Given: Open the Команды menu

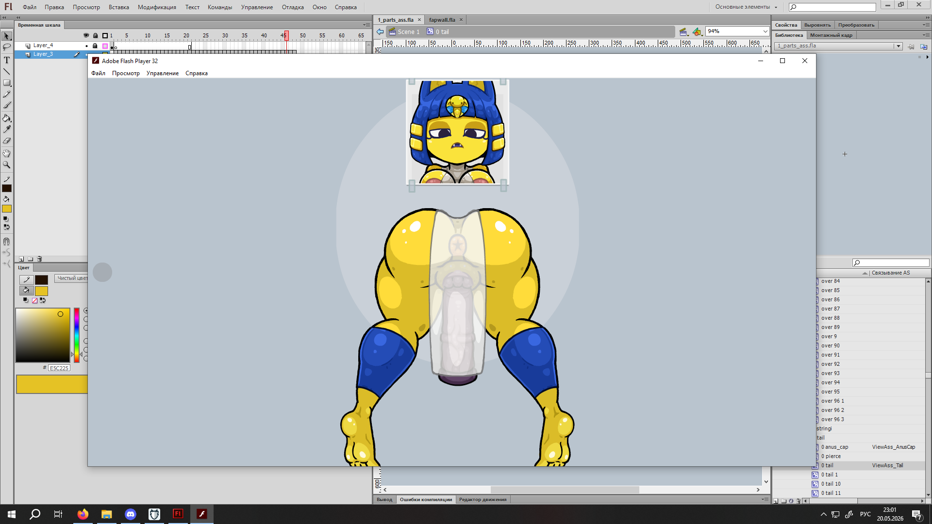Looking at the screenshot, I should point(220,7).
